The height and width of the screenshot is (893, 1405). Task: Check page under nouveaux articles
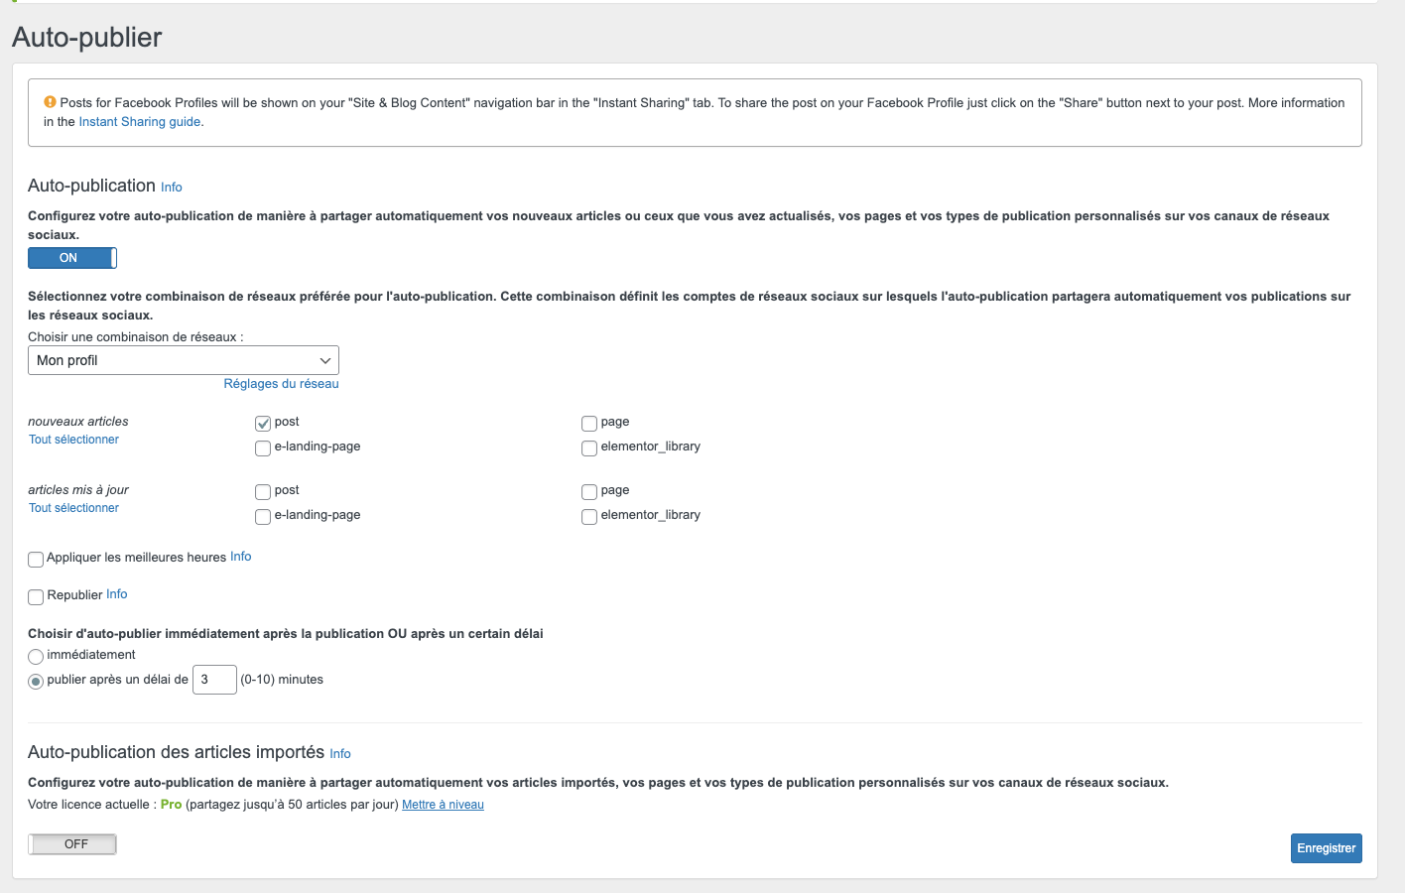589,424
